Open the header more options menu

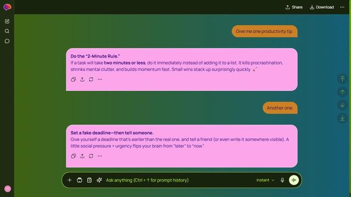tap(342, 7)
